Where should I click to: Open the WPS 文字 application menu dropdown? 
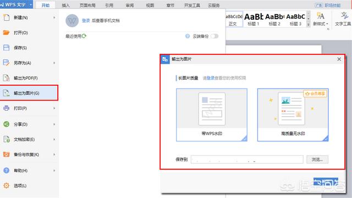point(31,5)
